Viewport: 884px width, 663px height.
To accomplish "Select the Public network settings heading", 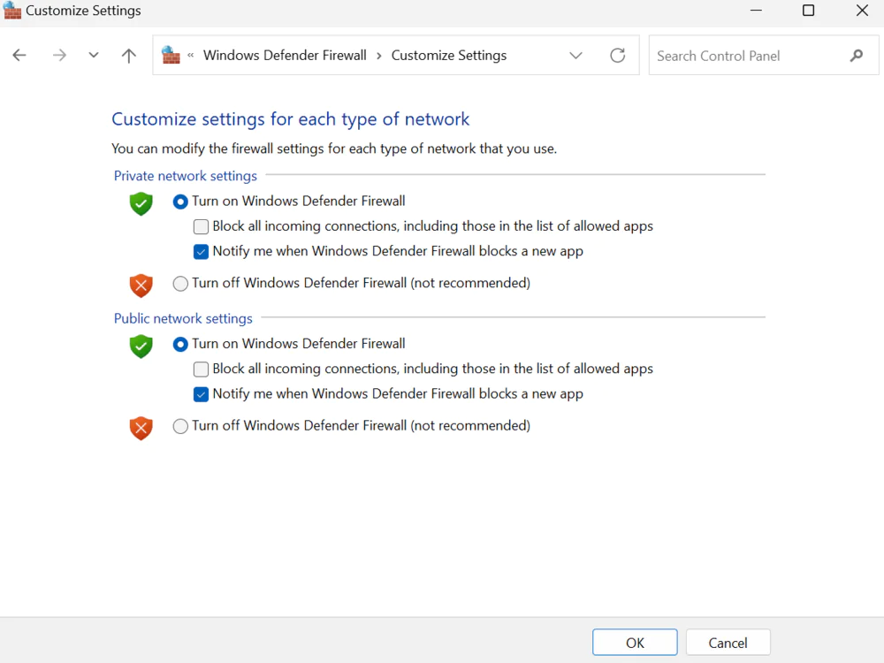I will coord(183,318).
